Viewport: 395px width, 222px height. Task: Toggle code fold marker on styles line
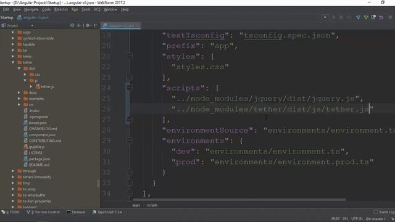129,56
